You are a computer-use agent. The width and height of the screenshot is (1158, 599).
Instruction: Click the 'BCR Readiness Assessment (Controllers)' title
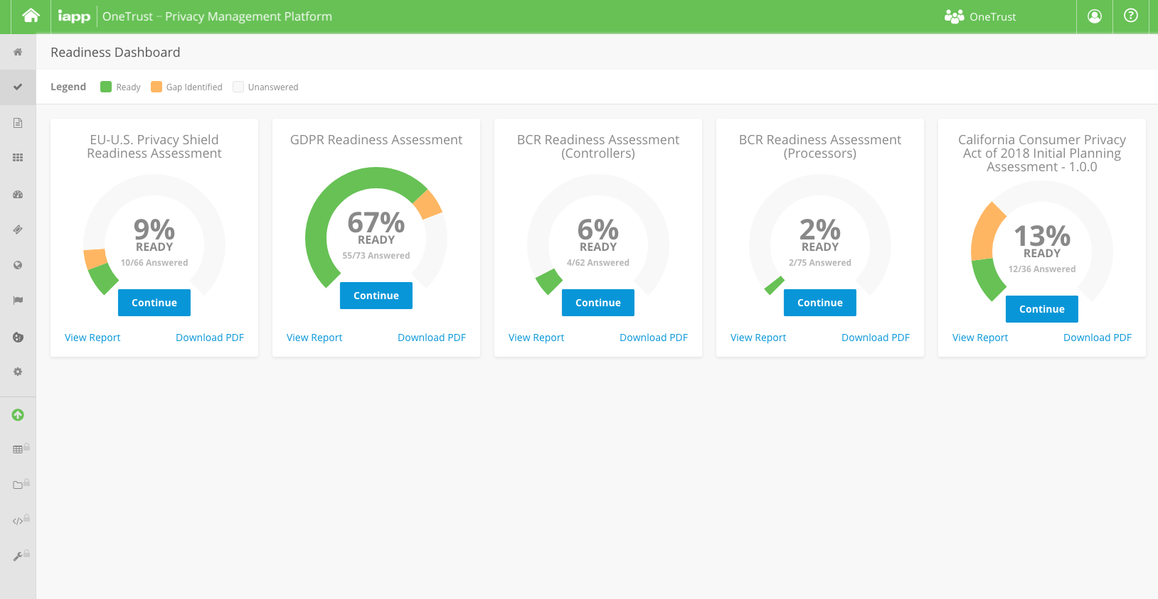(598, 146)
